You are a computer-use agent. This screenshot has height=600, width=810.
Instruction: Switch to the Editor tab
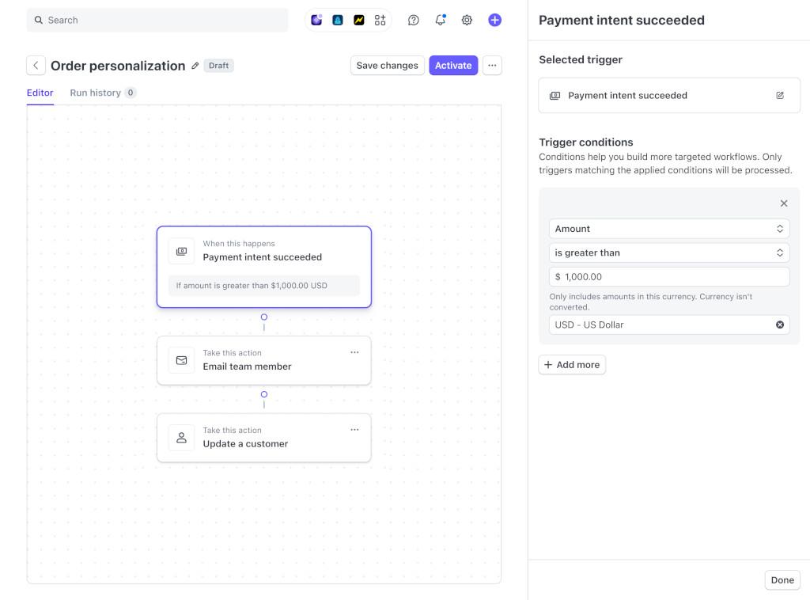tap(40, 93)
